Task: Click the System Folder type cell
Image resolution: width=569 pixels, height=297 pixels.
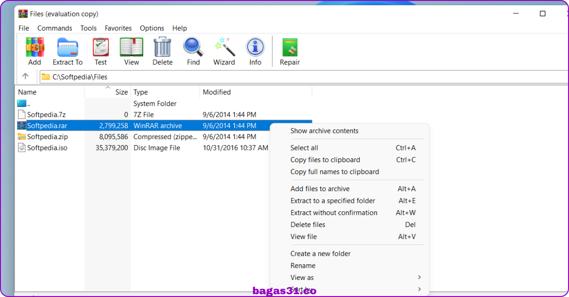Action: 155,104
